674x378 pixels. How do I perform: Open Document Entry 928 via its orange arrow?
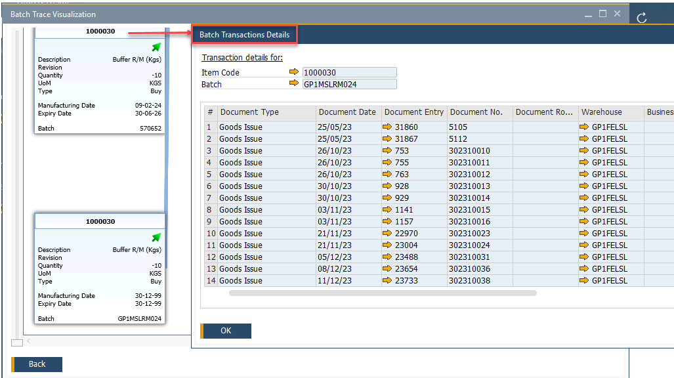click(x=386, y=186)
